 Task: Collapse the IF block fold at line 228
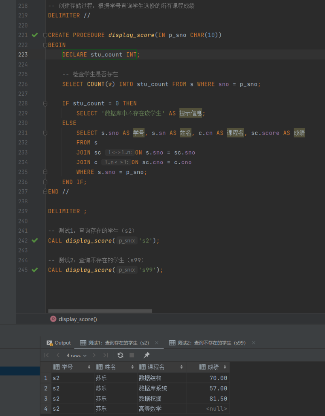point(45,103)
